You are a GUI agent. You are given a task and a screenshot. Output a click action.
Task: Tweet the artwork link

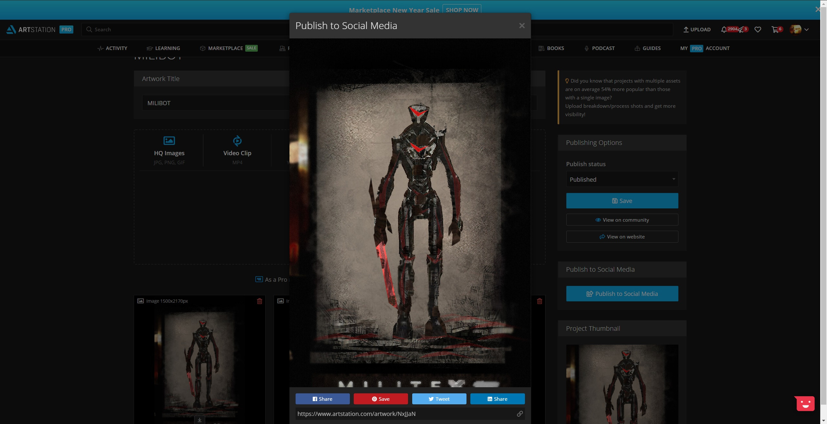[x=439, y=399]
